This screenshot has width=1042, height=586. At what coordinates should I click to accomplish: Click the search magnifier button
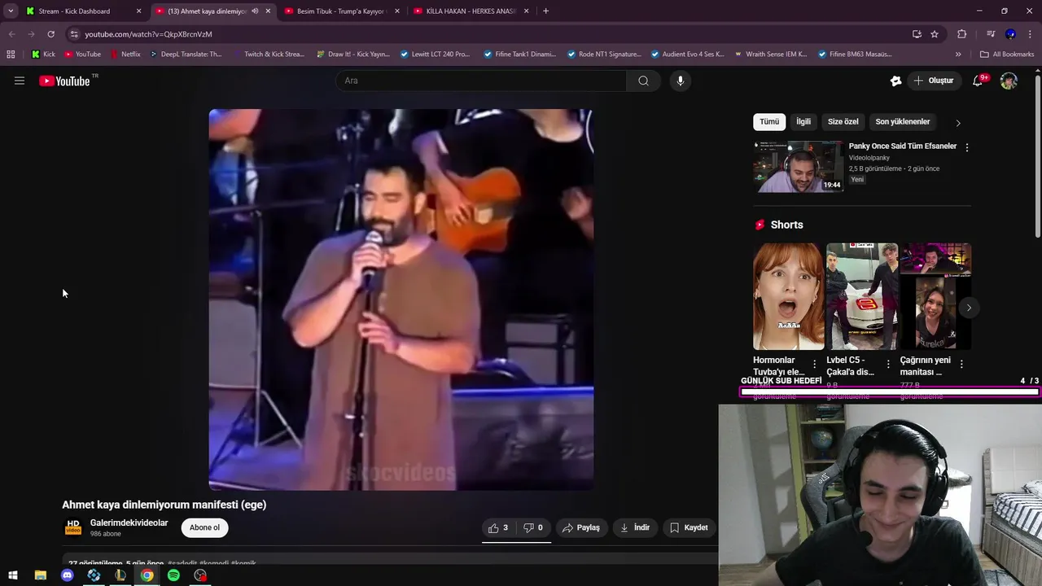click(x=643, y=81)
